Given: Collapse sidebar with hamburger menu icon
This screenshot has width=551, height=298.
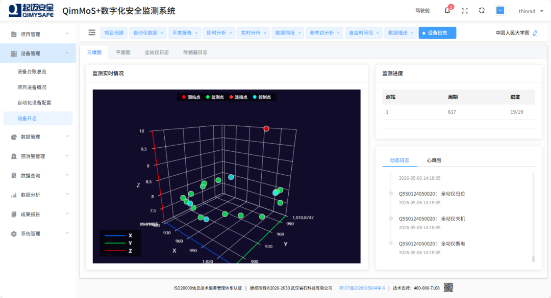Looking at the screenshot, I should click(x=92, y=33).
